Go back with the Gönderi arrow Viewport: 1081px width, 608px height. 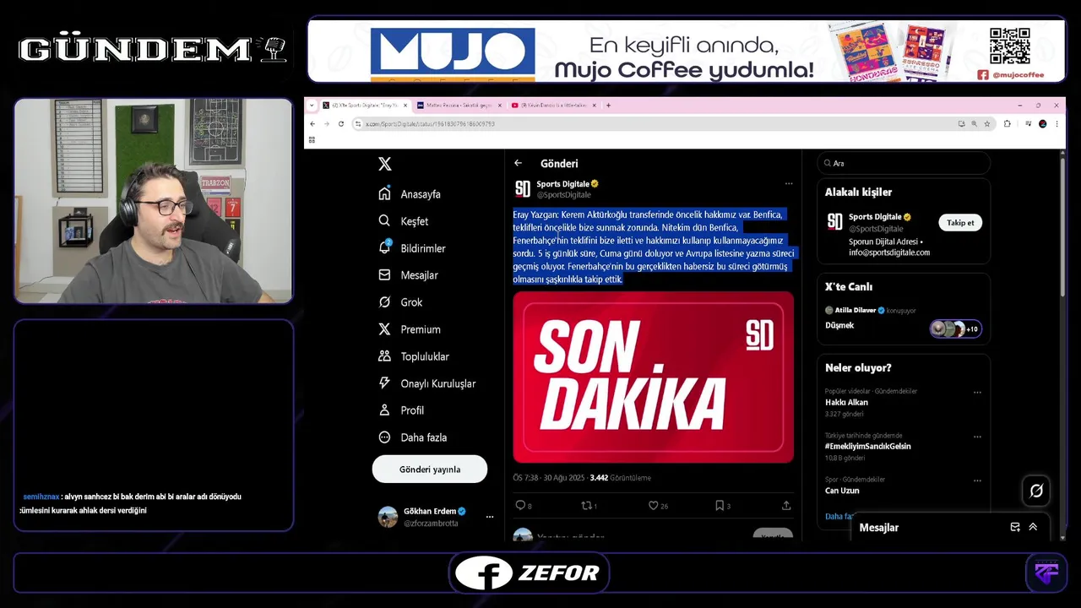coord(519,163)
